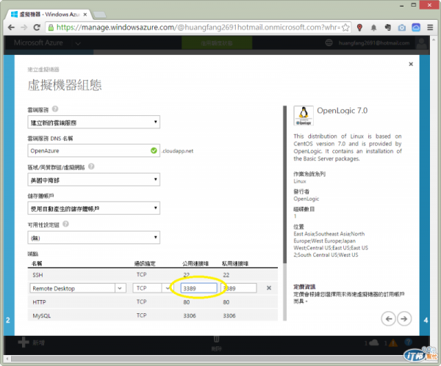The image size is (441, 366).
Task: Open the globe language selector
Action: pyautogui.click(x=329, y=43)
